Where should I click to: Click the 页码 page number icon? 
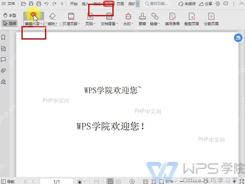[x=90, y=16]
